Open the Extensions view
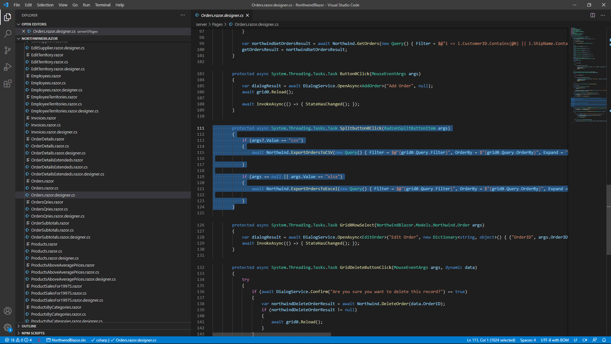The width and height of the screenshot is (611, 344). 8,83
